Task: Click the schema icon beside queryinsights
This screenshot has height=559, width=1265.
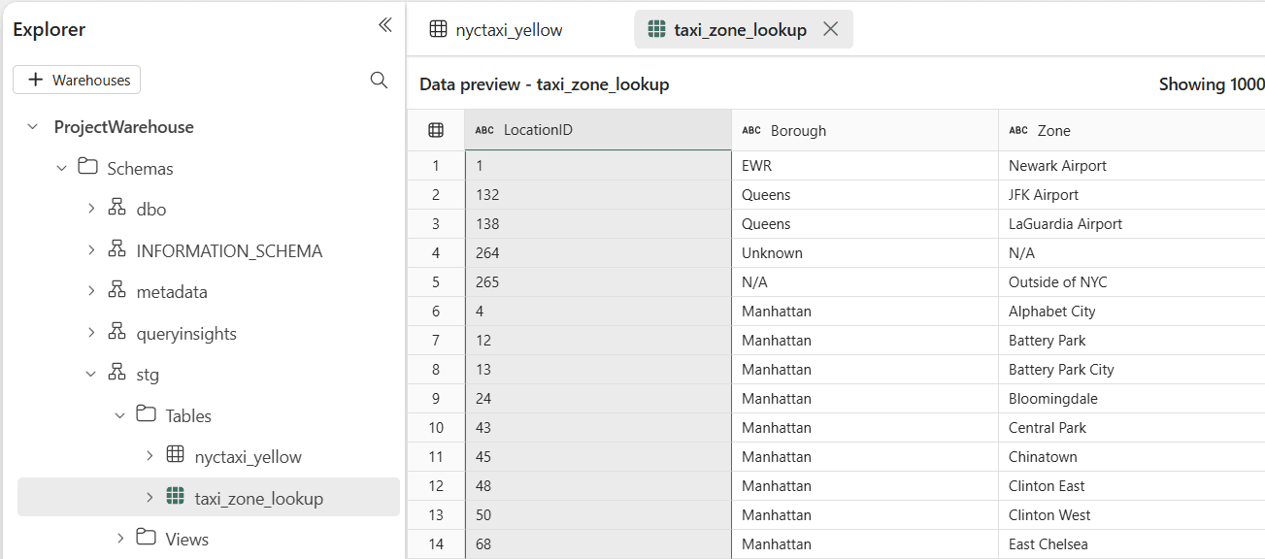Action: point(117,332)
